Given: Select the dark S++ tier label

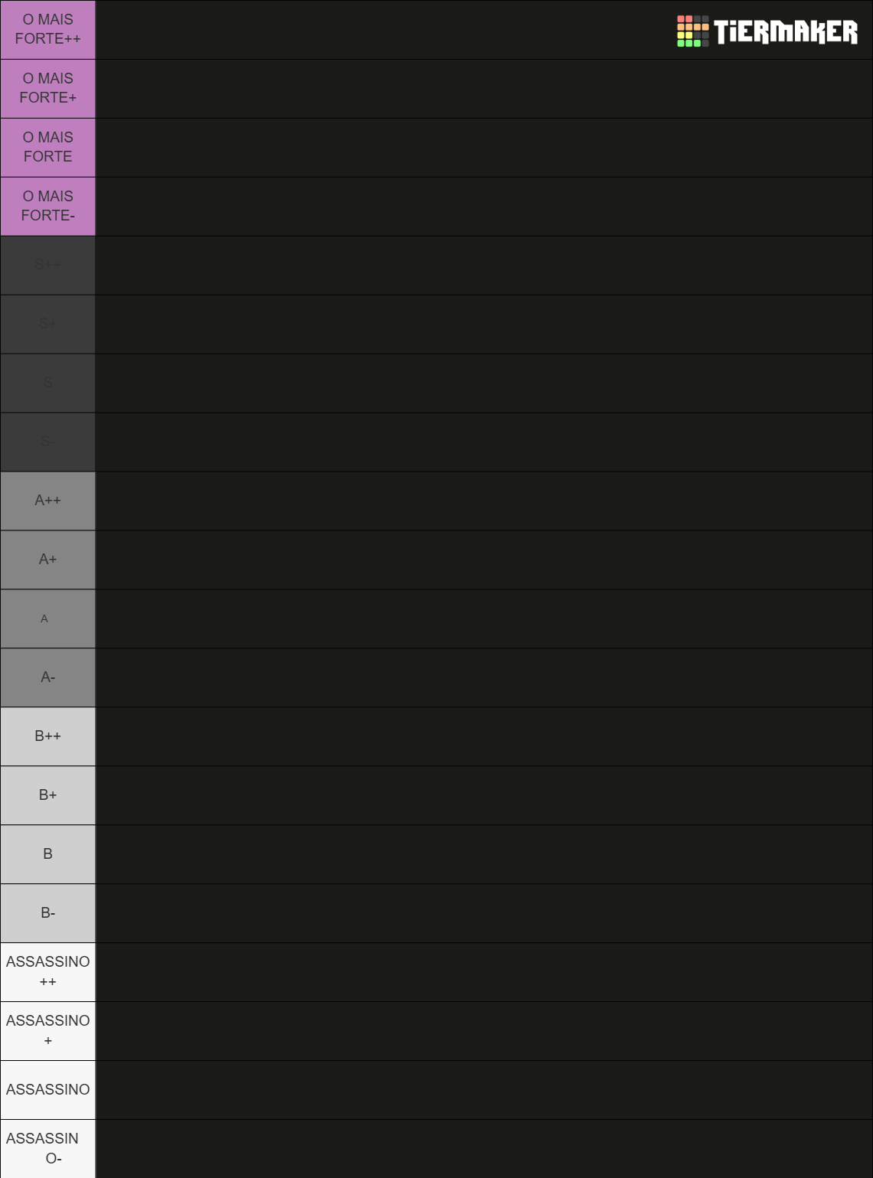Looking at the screenshot, I should 47,266.
